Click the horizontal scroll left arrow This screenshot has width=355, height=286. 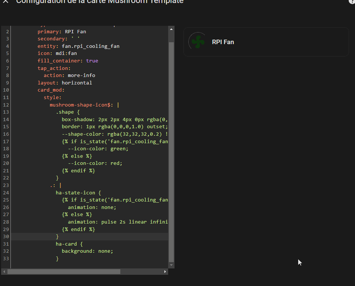[4, 271]
